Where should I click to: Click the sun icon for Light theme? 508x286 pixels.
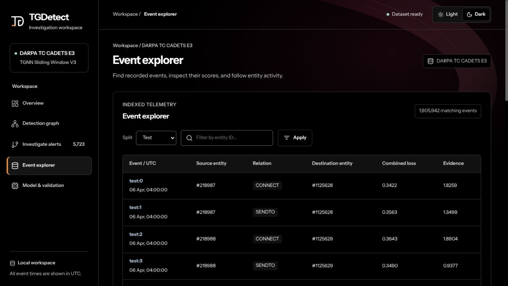(441, 14)
